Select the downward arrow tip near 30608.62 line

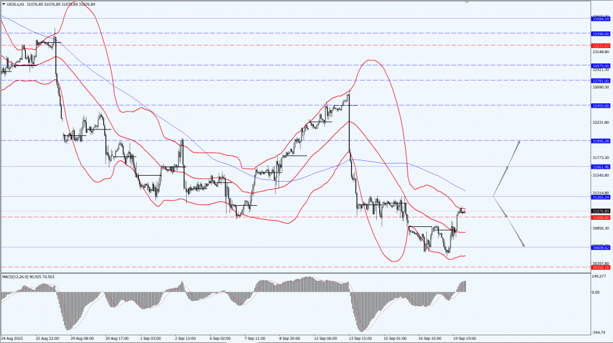click(524, 246)
